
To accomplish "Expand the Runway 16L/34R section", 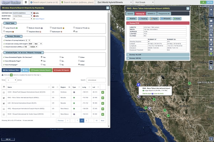I will [x=158, y=55].
